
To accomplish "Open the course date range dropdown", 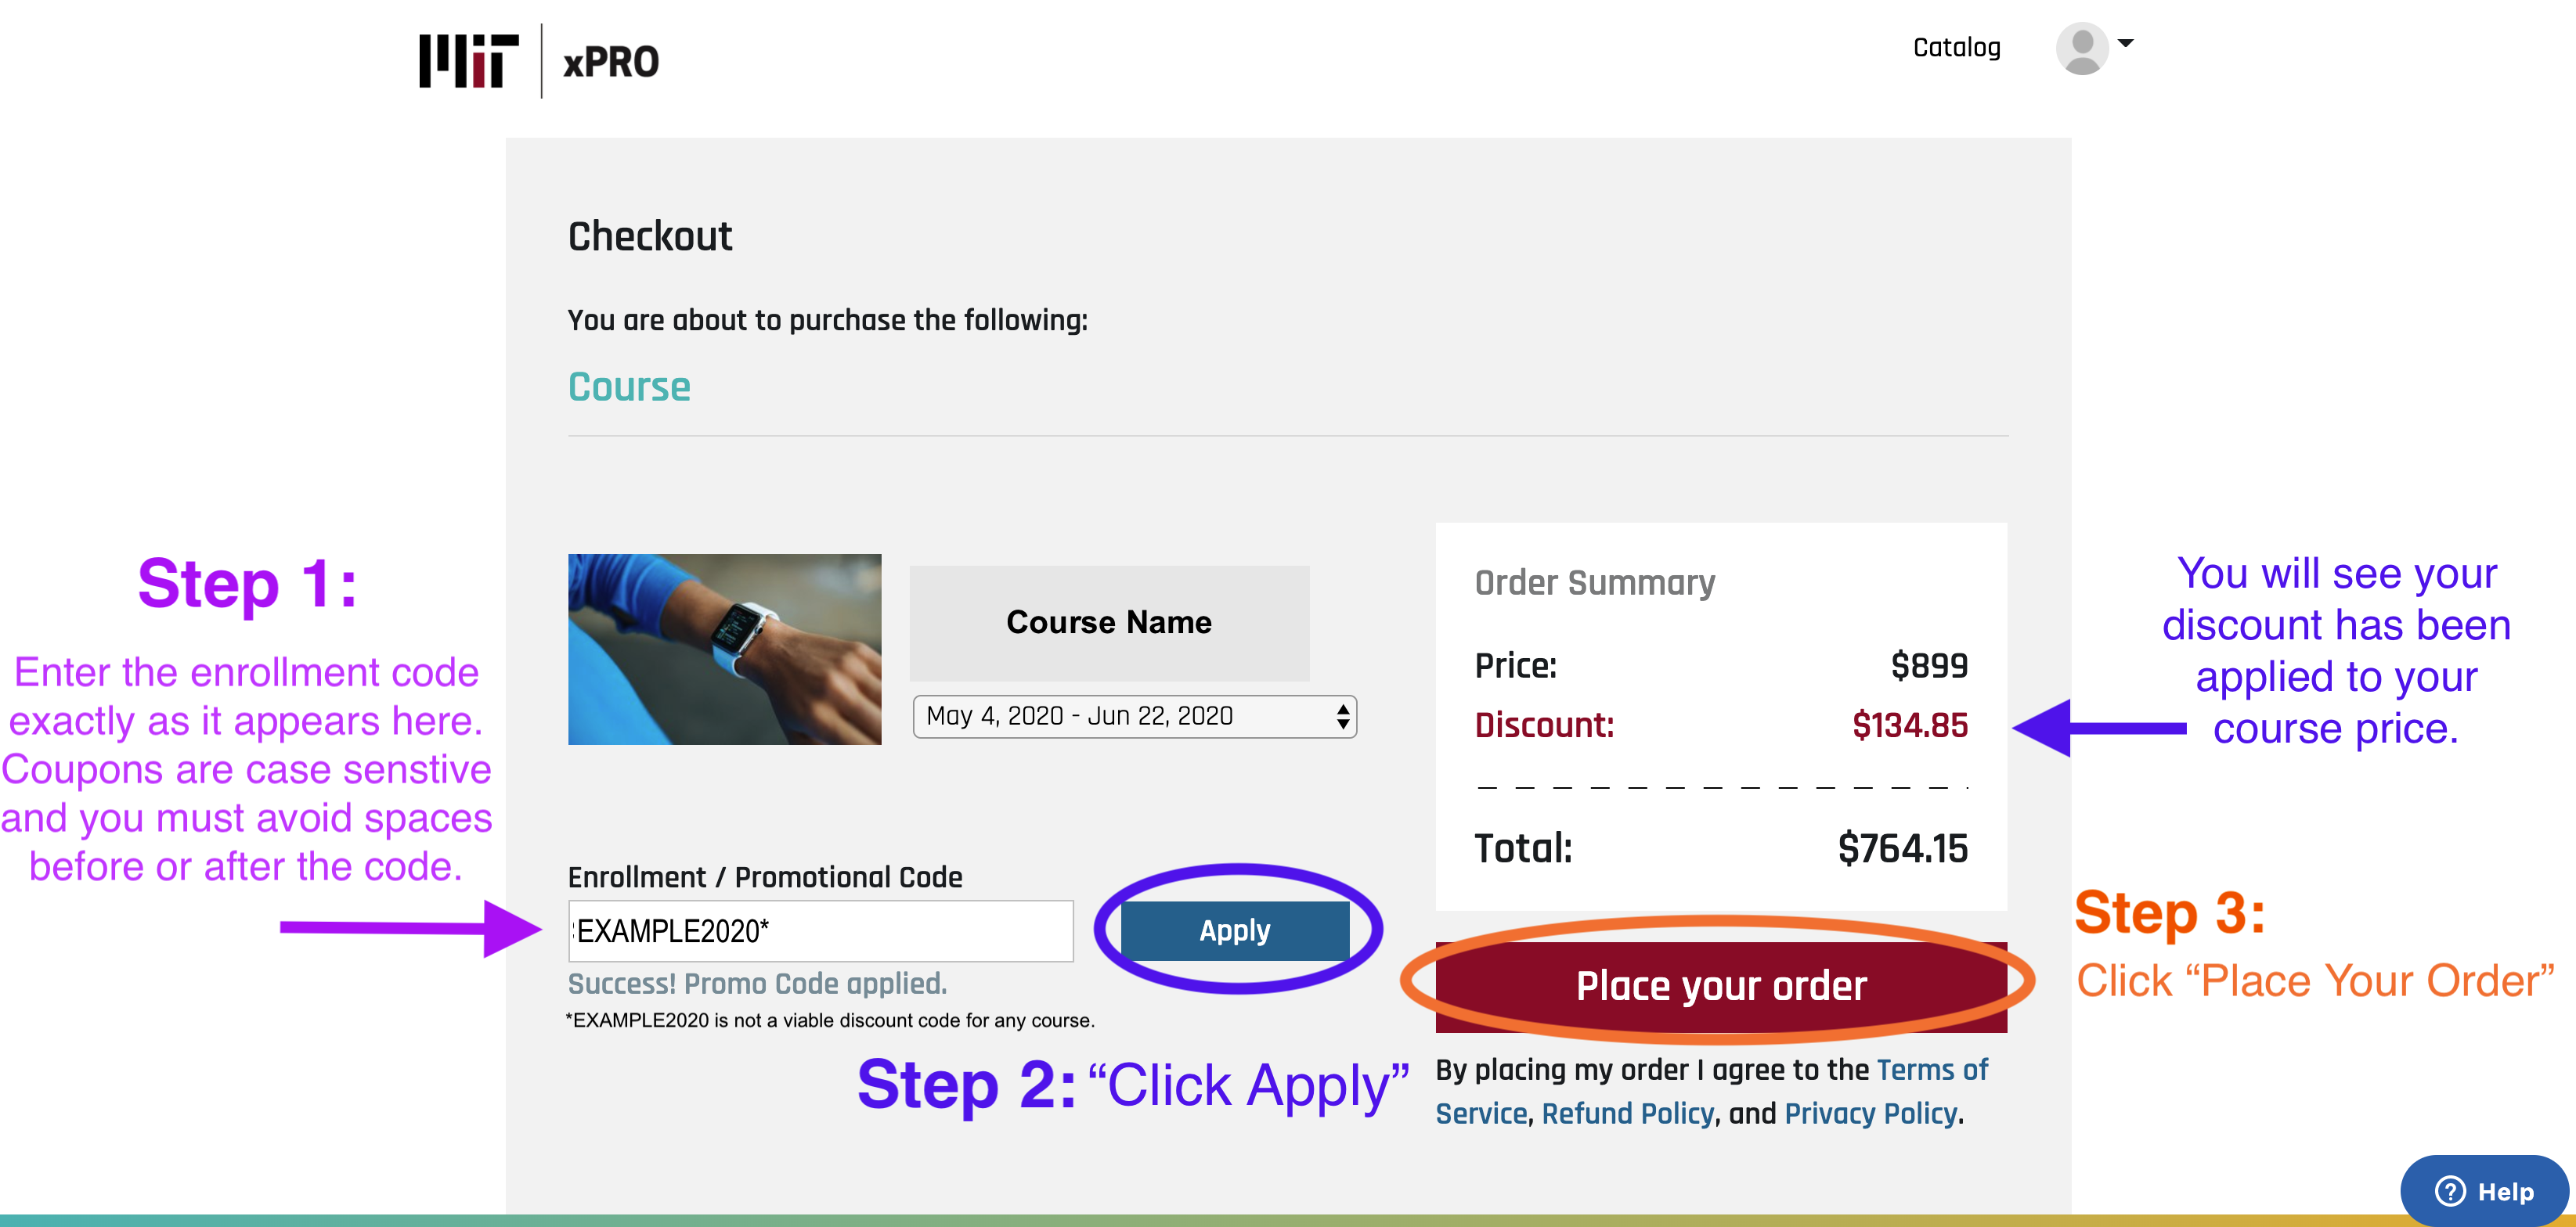I will pyautogui.click(x=1133, y=717).
